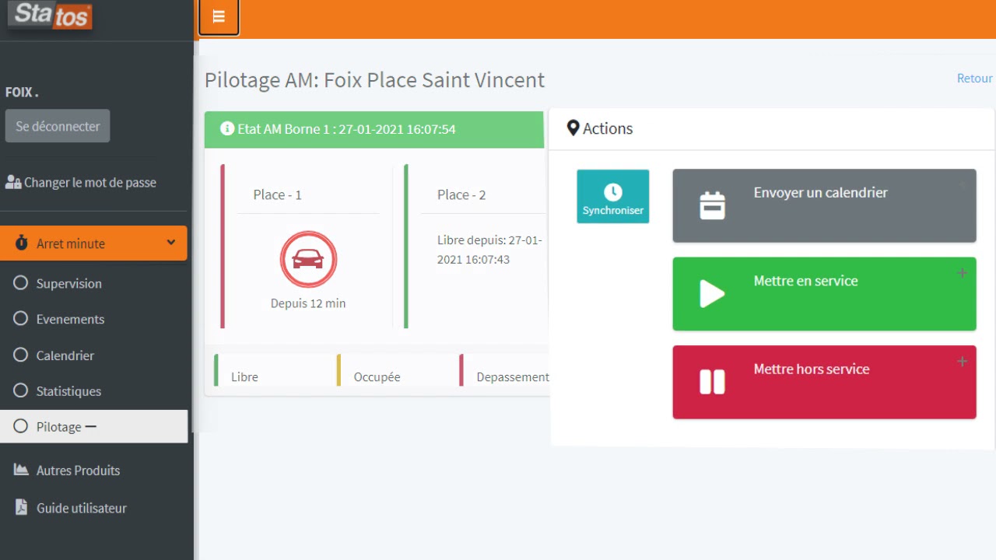Select the Calendrier circle icon
The image size is (996, 560).
[21, 355]
